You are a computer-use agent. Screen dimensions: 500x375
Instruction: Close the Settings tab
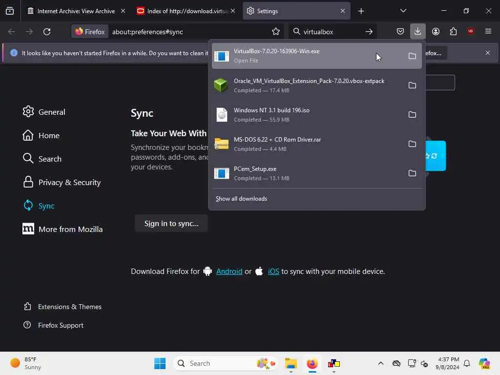tap(342, 11)
